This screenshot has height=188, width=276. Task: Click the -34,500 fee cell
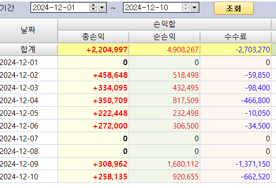click(x=235, y=126)
